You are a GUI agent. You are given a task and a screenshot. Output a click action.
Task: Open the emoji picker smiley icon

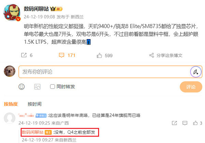22,87
